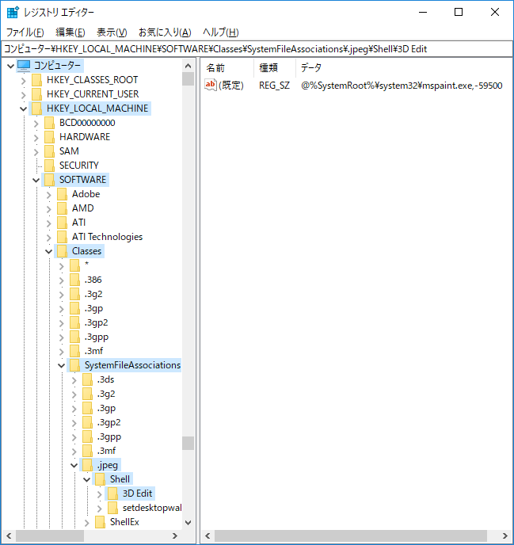This screenshot has width=514, height=545.
Task: Click the .3ds folder icon
Action: (x=87, y=379)
